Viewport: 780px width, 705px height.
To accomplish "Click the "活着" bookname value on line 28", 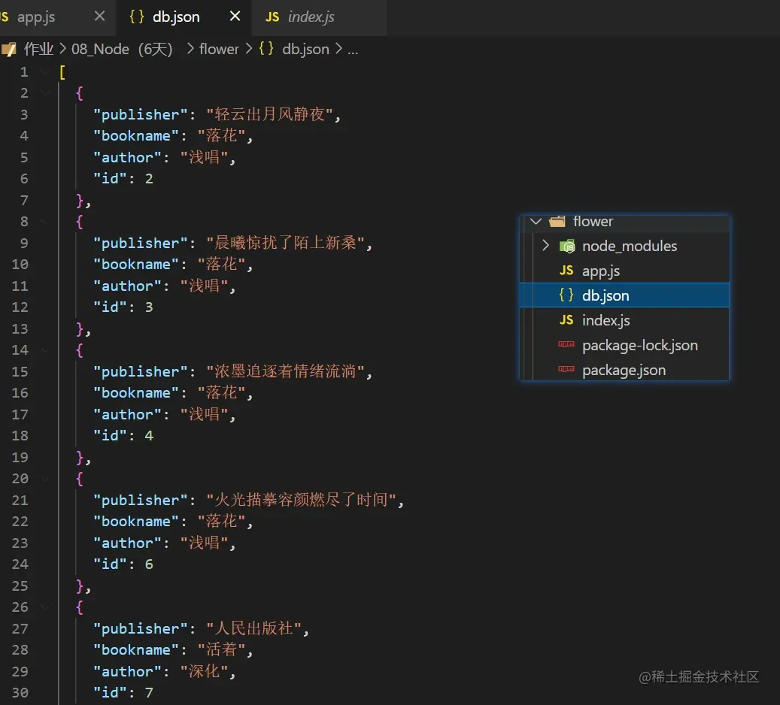I will [221, 650].
